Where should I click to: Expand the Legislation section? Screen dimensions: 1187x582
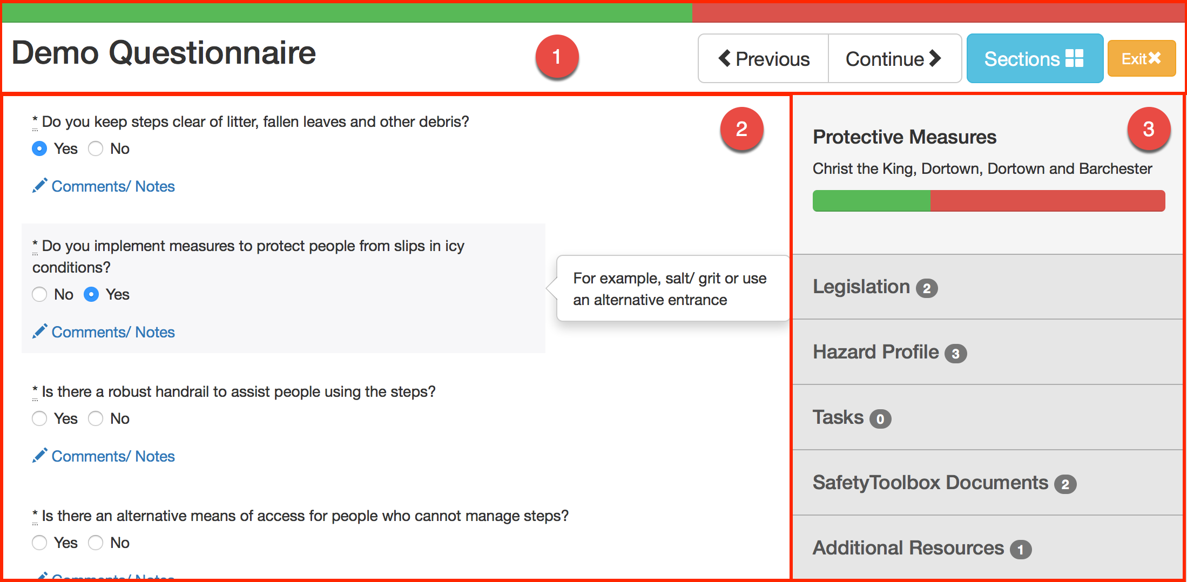[861, 287]
